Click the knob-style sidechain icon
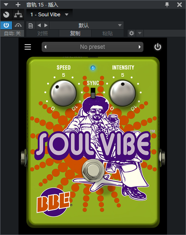This screenshot has height=235, width=186. pos(6,15)
